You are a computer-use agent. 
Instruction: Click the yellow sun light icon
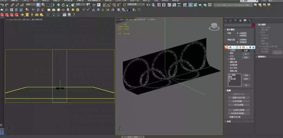tap(73, 10)
